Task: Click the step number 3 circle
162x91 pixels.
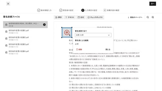Action: [x=83, y=10]
